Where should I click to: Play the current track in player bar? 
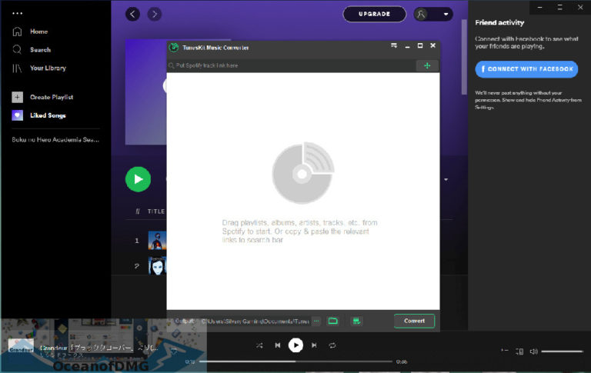(295, 345)
